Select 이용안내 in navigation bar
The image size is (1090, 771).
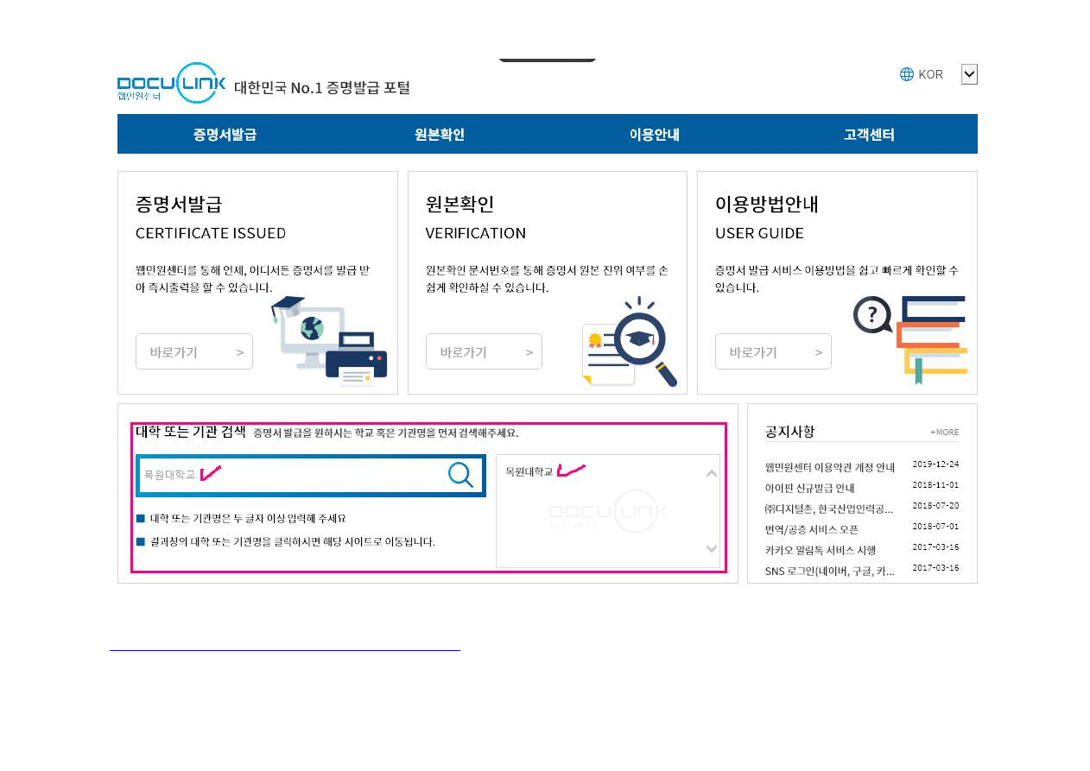pyautogui.click(x=654, y=135)
